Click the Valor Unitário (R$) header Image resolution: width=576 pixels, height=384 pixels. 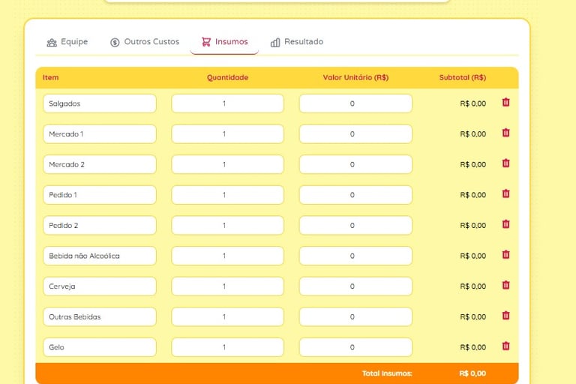(x=355, y=77)
